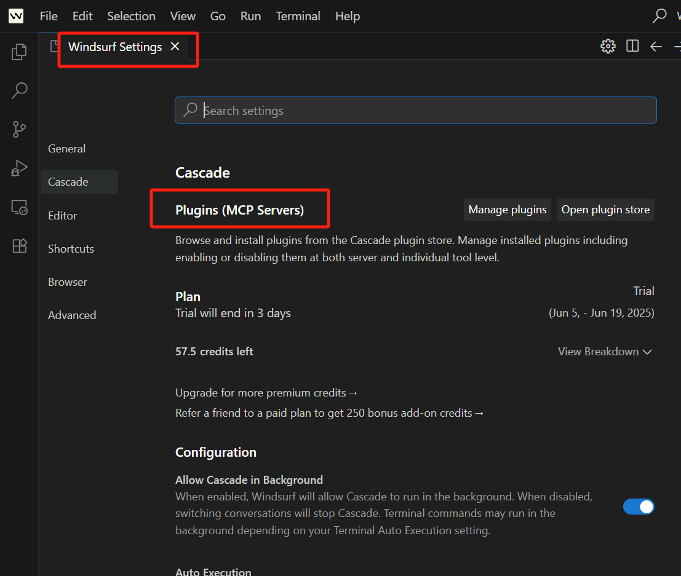Open the Run and Debug view
Screen dimensions: 681x576
click(x=19, y=168)
